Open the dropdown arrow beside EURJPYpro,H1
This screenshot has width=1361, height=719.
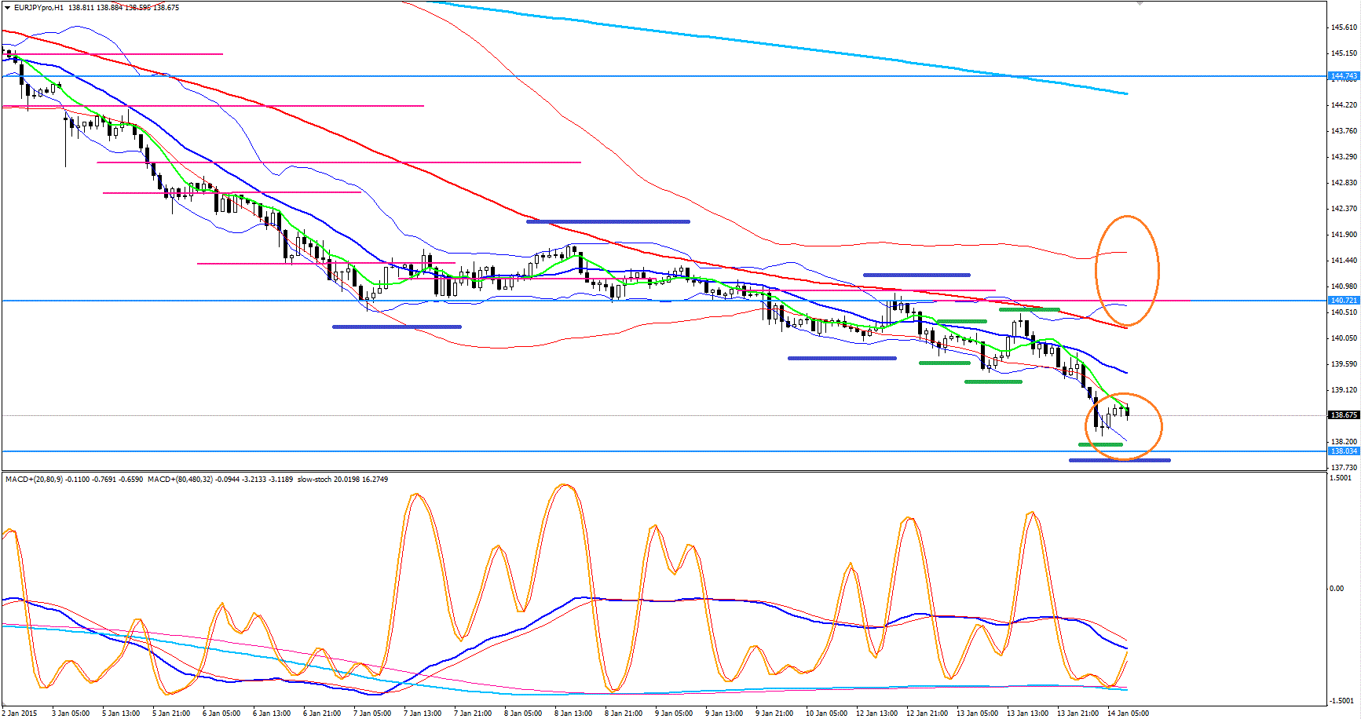(x=7, y=8)
